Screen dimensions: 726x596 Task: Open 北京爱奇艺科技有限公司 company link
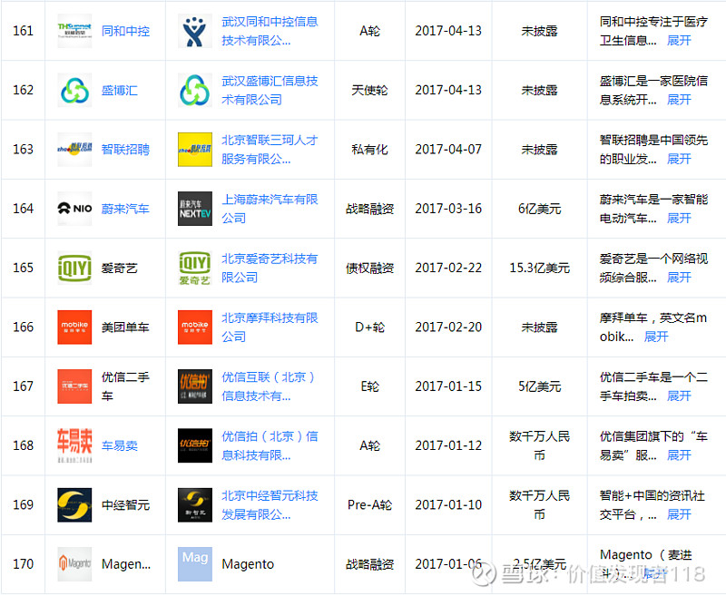270,268
